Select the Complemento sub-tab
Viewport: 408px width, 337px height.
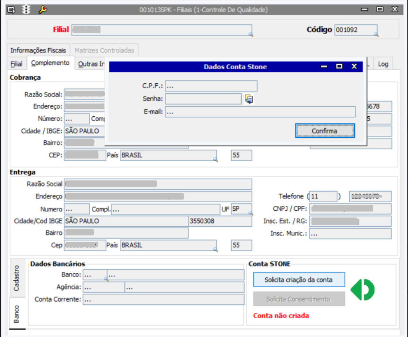[50, 63]
